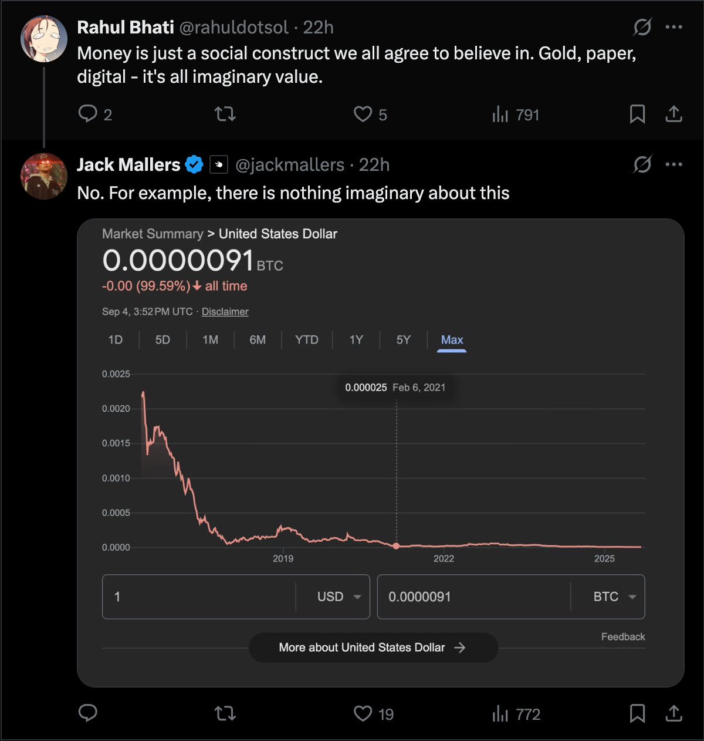Viewport: 704px width, 741px height.
Task: Bookmark Rahul Bhati's tweet
Action: [637, 114]
